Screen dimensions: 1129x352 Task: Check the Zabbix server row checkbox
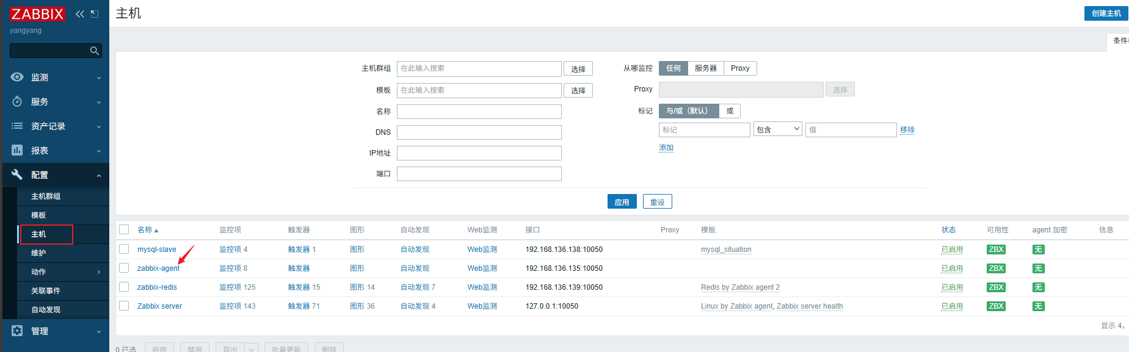124,306
